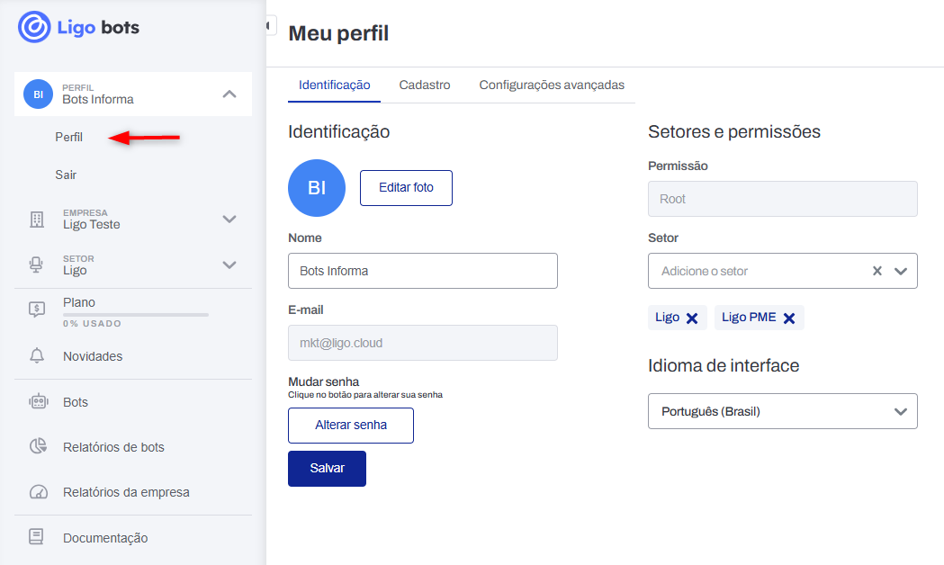
Task: Click the Alterar senha button
Action: tap(350, 425)
